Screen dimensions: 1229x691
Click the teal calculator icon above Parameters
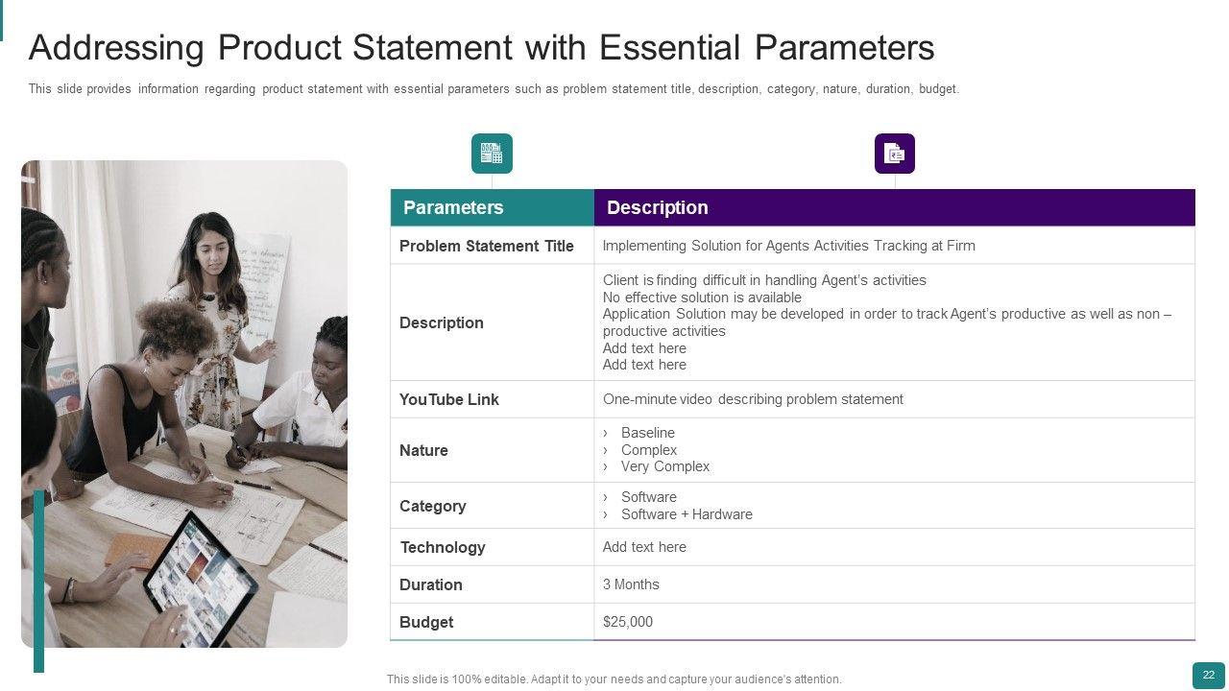coord(492,154)
